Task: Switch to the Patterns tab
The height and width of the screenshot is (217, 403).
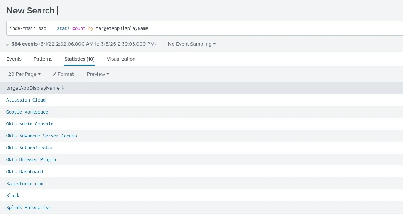Action: 43,59
